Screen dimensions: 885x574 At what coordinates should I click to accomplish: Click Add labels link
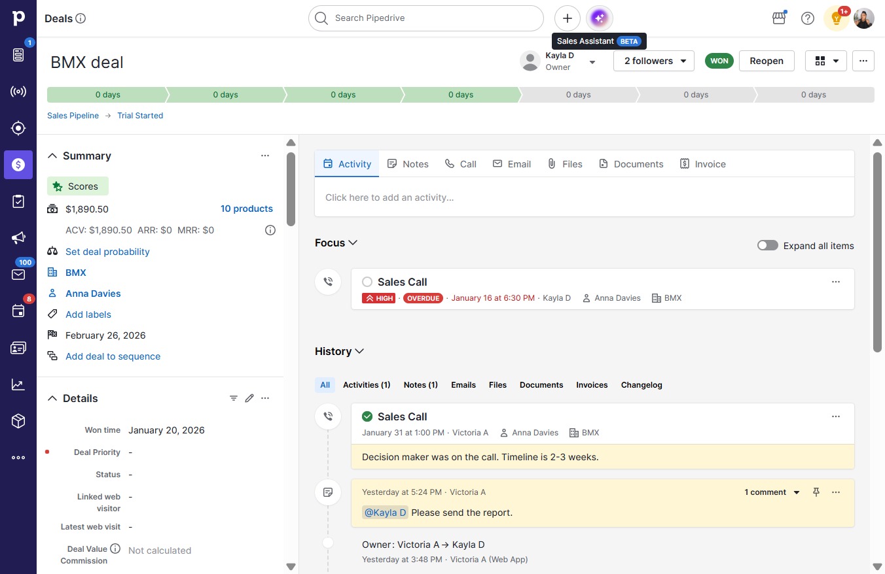(88, 314)
